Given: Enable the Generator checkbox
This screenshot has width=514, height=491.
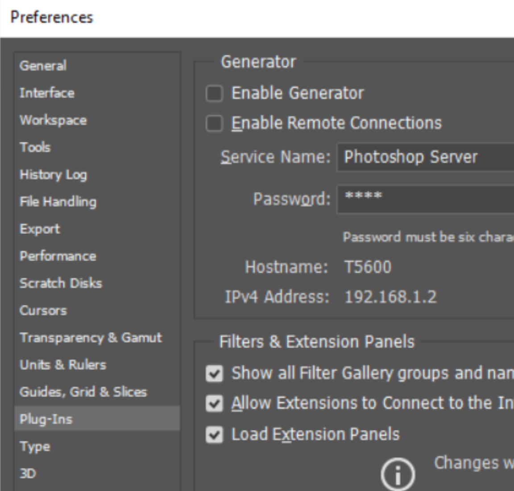Looking at the screenshot, I should point(214,93).
